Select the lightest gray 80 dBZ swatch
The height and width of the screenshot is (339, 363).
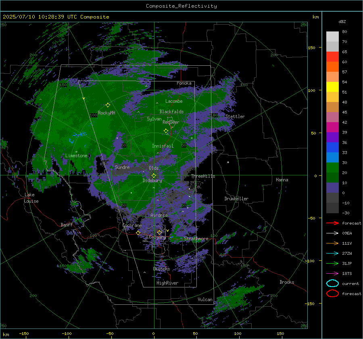332,37
